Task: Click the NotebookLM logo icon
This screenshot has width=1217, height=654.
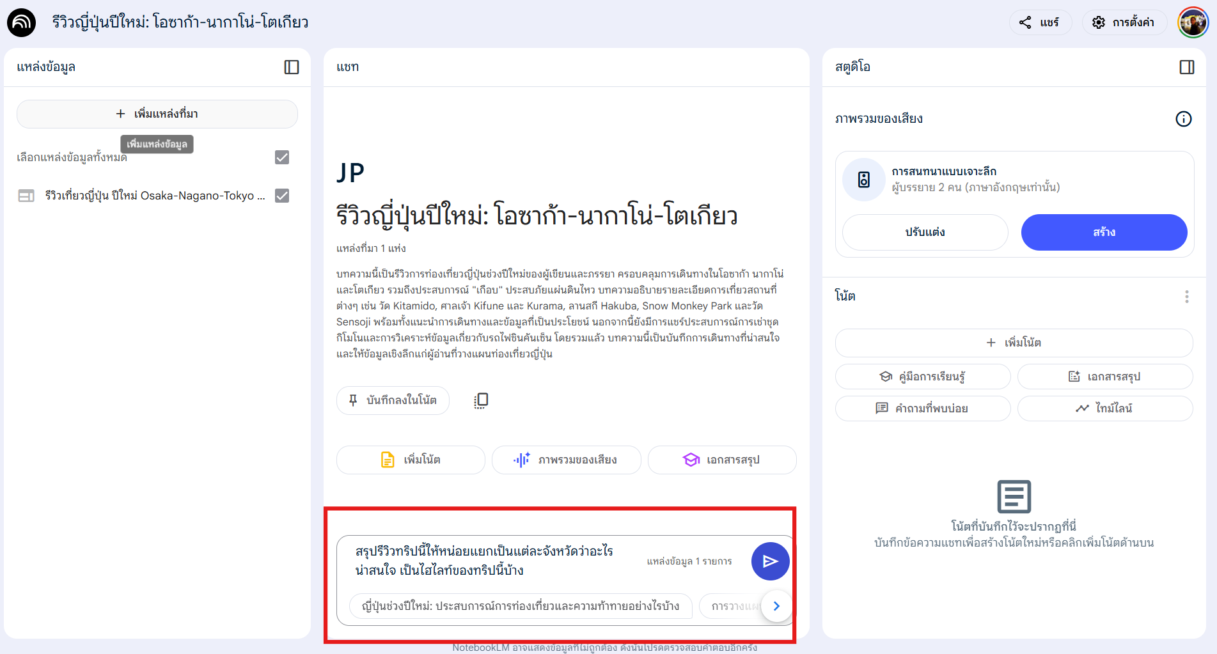Action: click(21, 22)
